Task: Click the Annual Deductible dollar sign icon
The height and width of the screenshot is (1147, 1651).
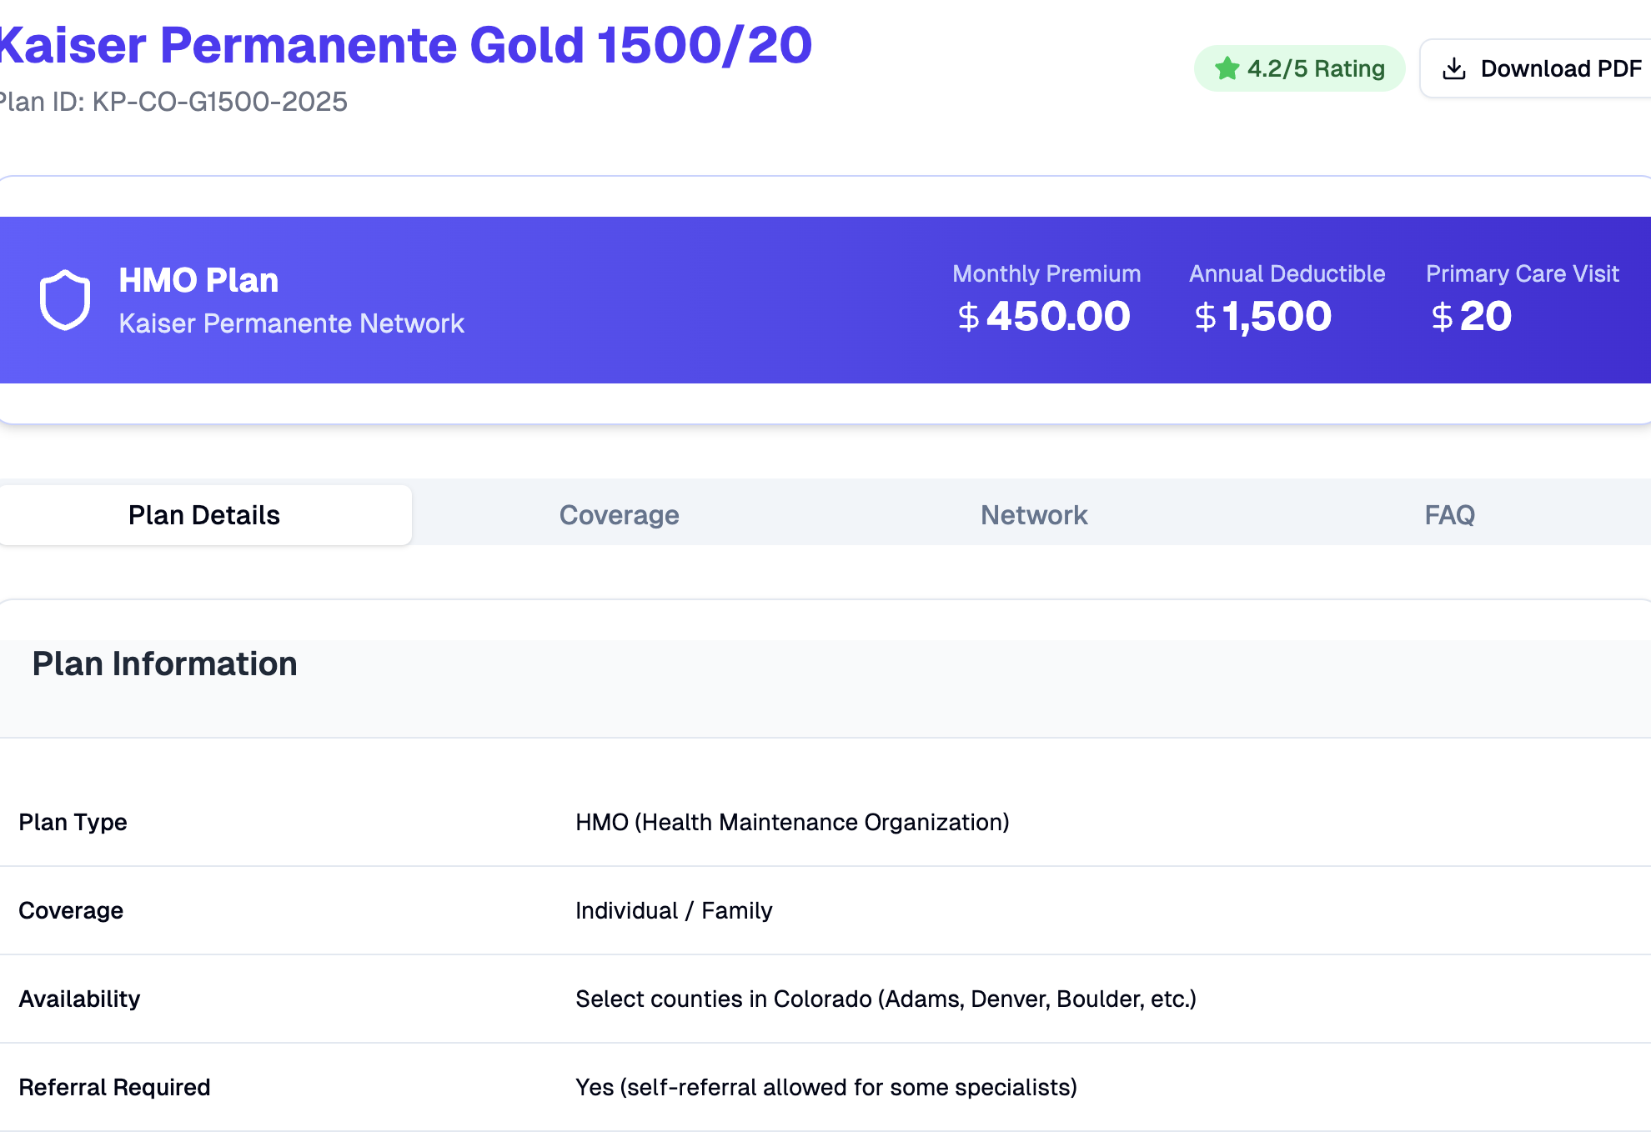Action: pos(1205,318)
